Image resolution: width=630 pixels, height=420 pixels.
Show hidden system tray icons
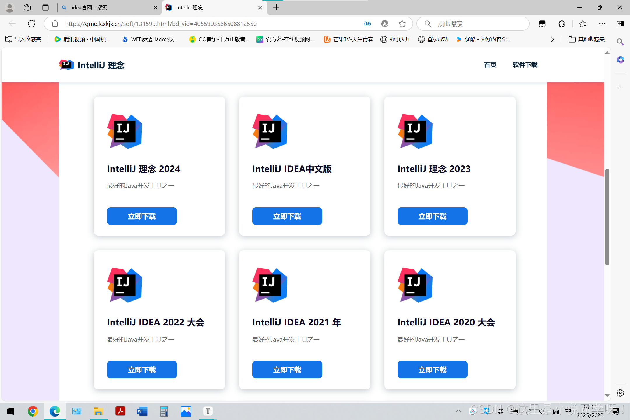(x=458, y=411)
